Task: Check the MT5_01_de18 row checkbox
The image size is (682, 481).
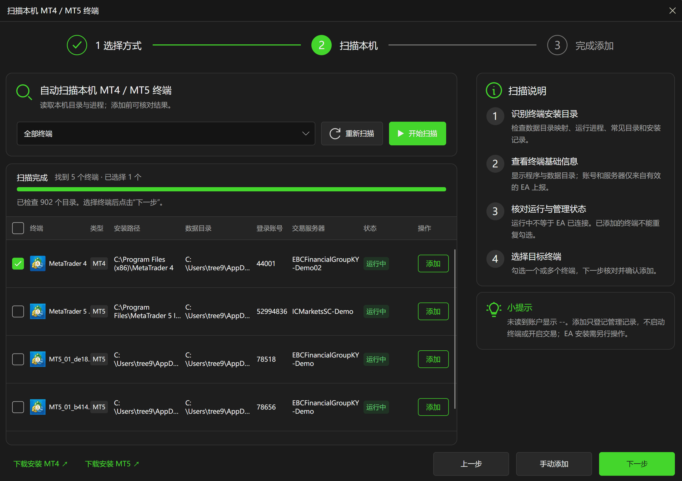Action: coord(18,359)
